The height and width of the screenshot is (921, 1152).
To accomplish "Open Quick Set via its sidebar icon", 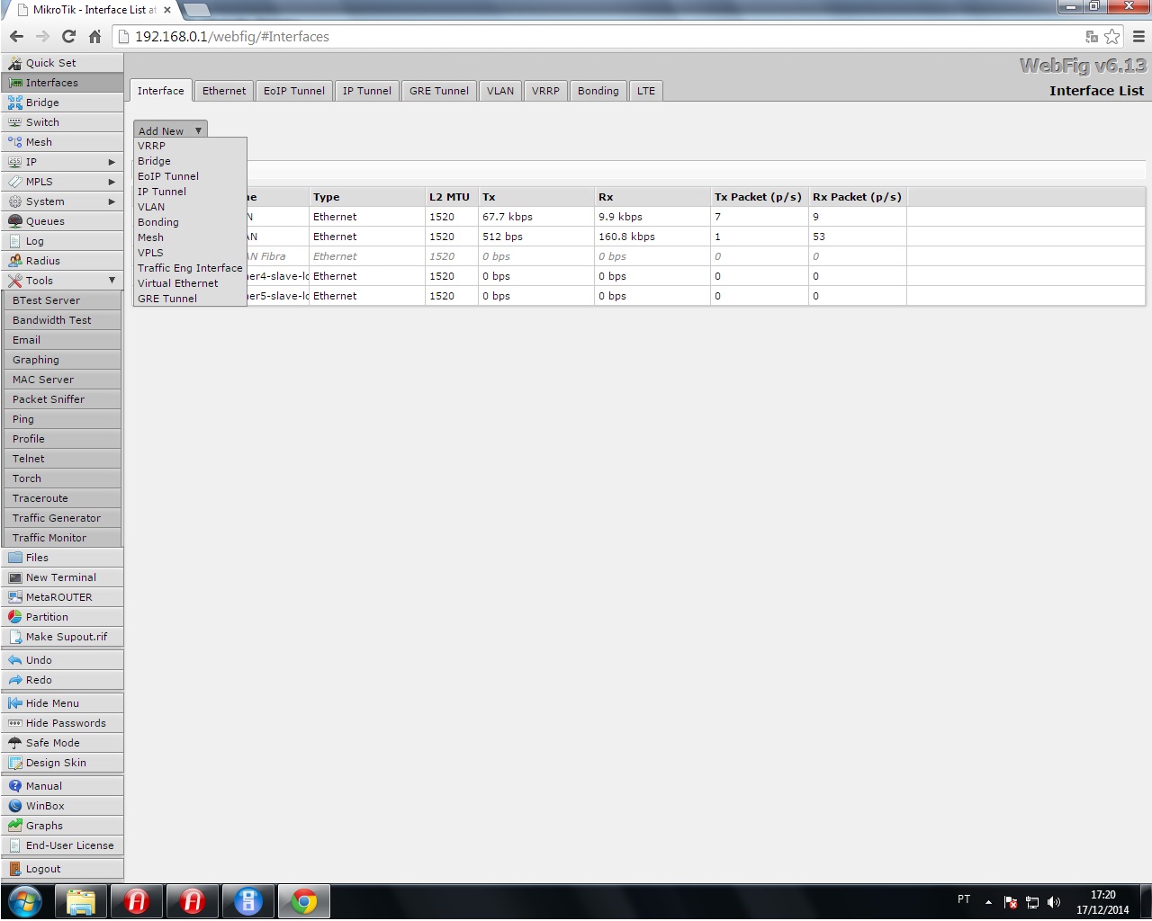I will [x=15, y=63].
